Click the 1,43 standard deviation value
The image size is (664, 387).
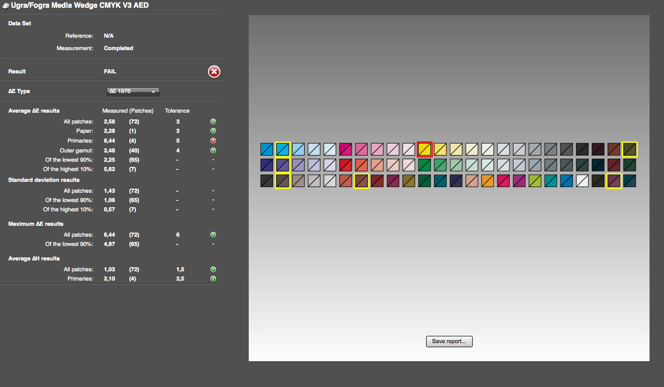(x=109, y=191)
